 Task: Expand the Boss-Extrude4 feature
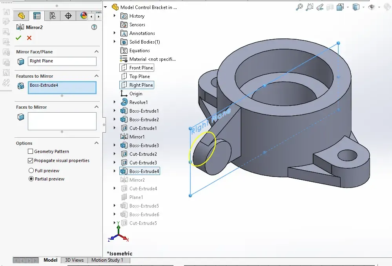[x=115, y=171]
